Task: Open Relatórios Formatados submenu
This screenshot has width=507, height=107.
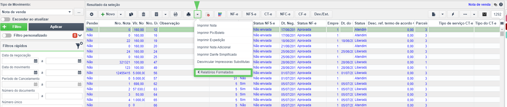Action: coord(223,72)
